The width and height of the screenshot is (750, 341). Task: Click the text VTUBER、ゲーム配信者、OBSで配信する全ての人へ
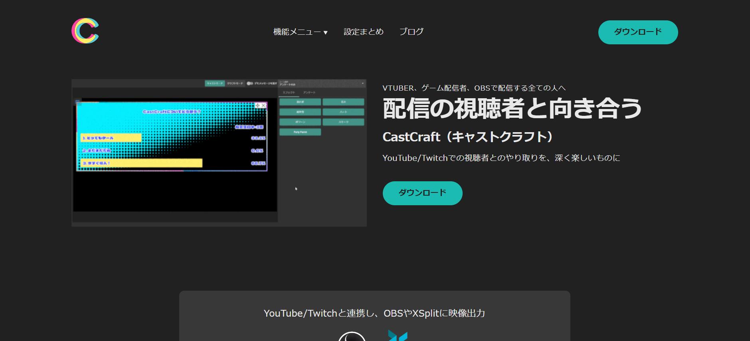pyautogui.click(x=474, y=88)
